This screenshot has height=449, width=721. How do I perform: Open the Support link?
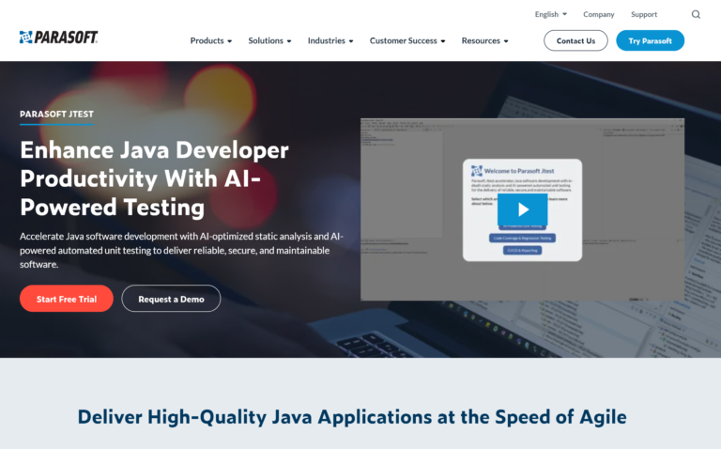(644, 14)
